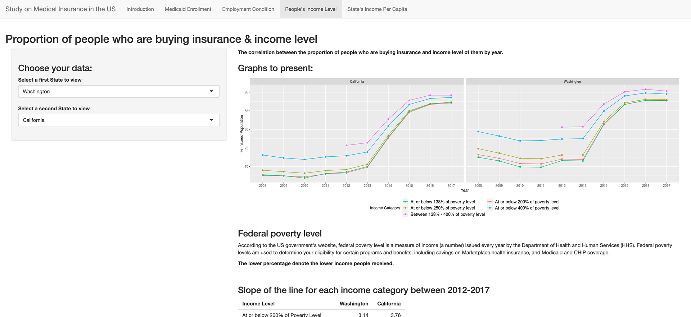The image size is (691, 317).
Task: Go to the Employment Condition tab
Action: tap(248, 9)
